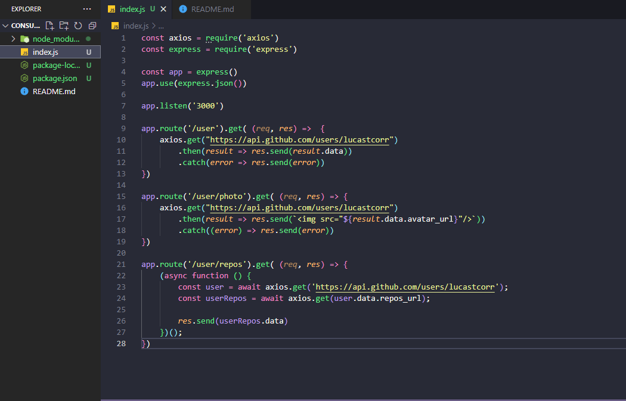
Task: Click the blue info icon on README.md tab
Action: pos(182,9)
